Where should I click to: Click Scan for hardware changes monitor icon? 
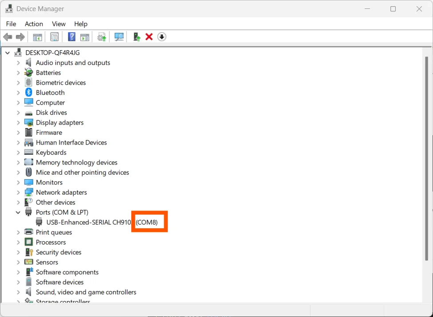[x=119, y=37]
